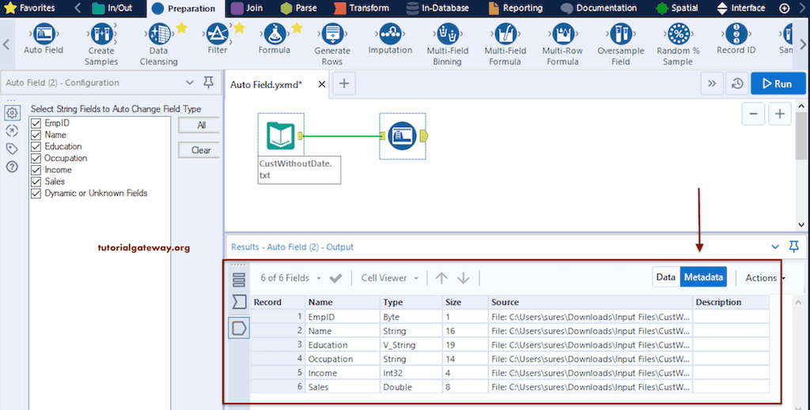This screenshot has width=810, height=410.
Task: Uncheck the EmpID field checkbox
Action: pyautogui.click(x=35, y=123)
